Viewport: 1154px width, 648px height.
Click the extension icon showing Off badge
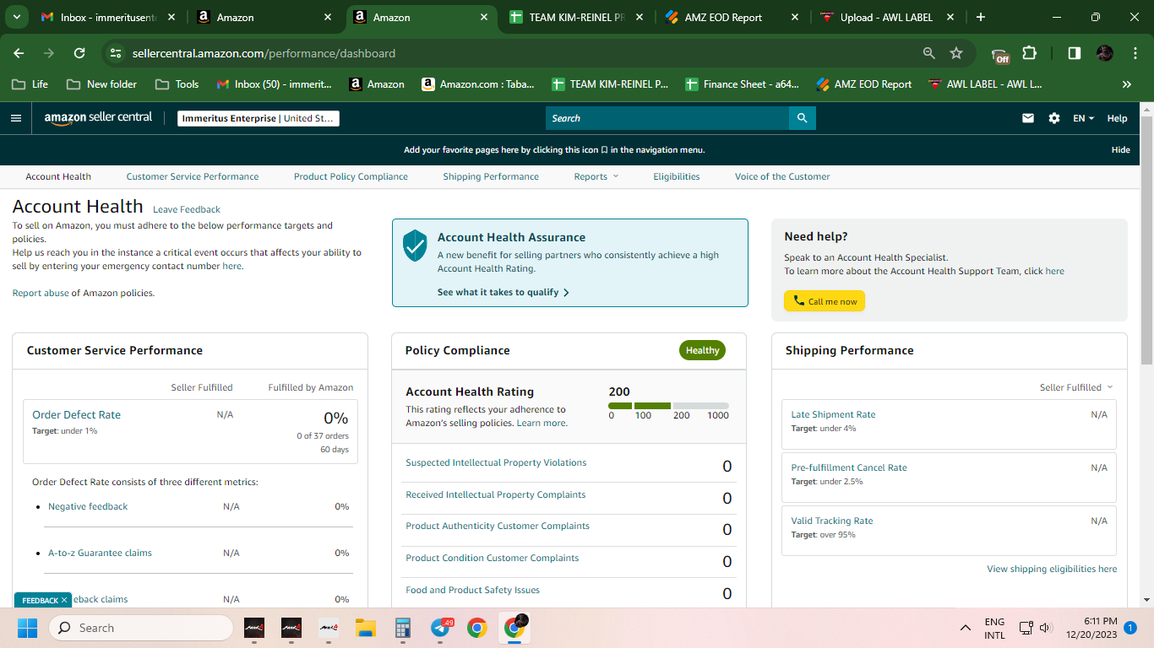point(1001,54)
